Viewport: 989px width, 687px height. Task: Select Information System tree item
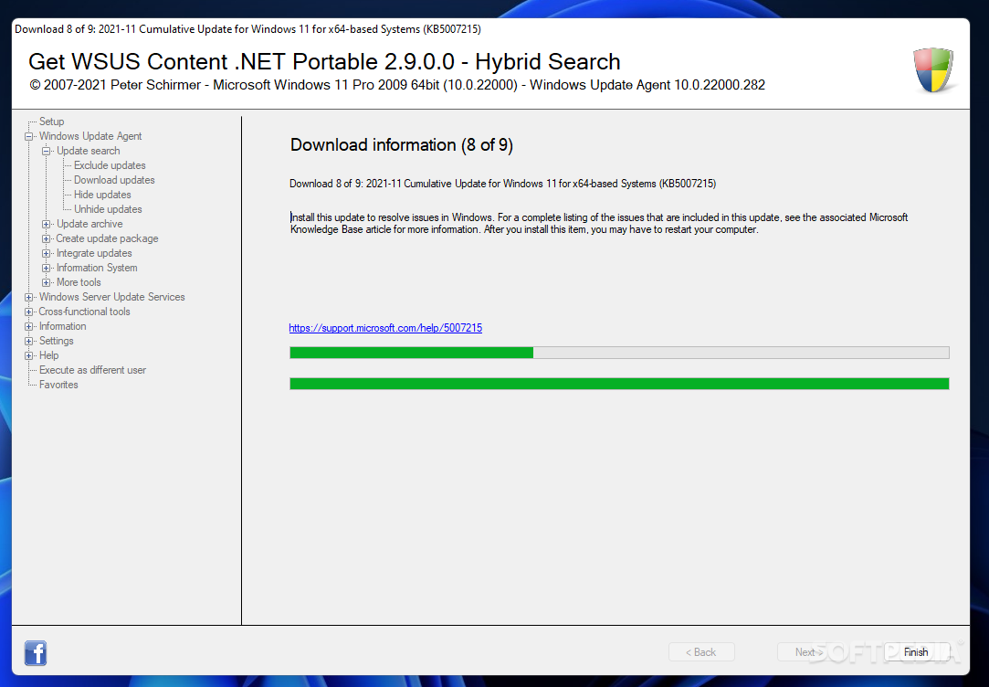coord(97,268)
